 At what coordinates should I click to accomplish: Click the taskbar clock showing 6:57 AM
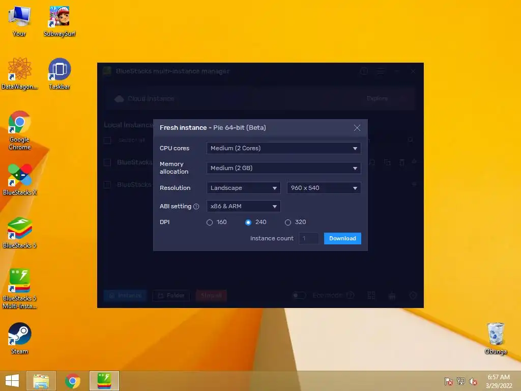(x=499, y=381)
